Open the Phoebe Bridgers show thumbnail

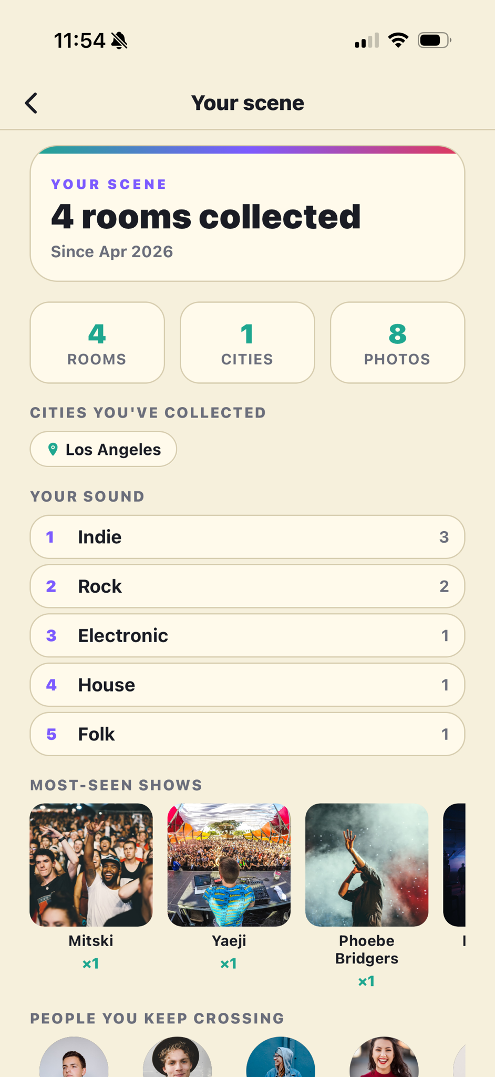[367, 865]
